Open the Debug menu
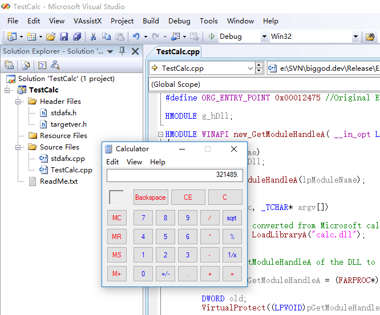This screenshot has height=315, width=380. tap(179, 21)
